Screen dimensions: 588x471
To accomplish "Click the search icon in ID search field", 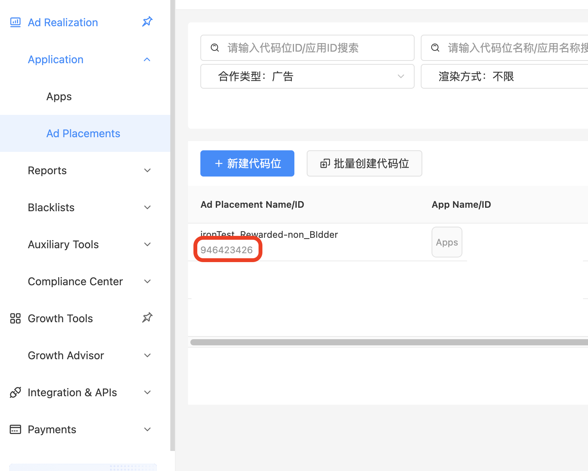I will (215, 48).
